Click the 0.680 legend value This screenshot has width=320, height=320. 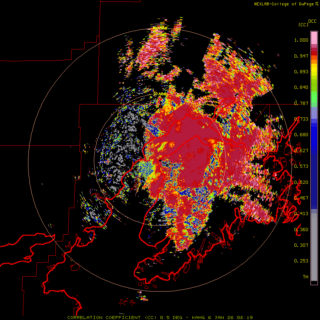pyautogui.click(x=301, y=135)
